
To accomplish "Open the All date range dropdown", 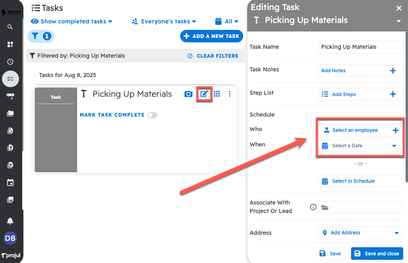I will [x=227, y=21].
